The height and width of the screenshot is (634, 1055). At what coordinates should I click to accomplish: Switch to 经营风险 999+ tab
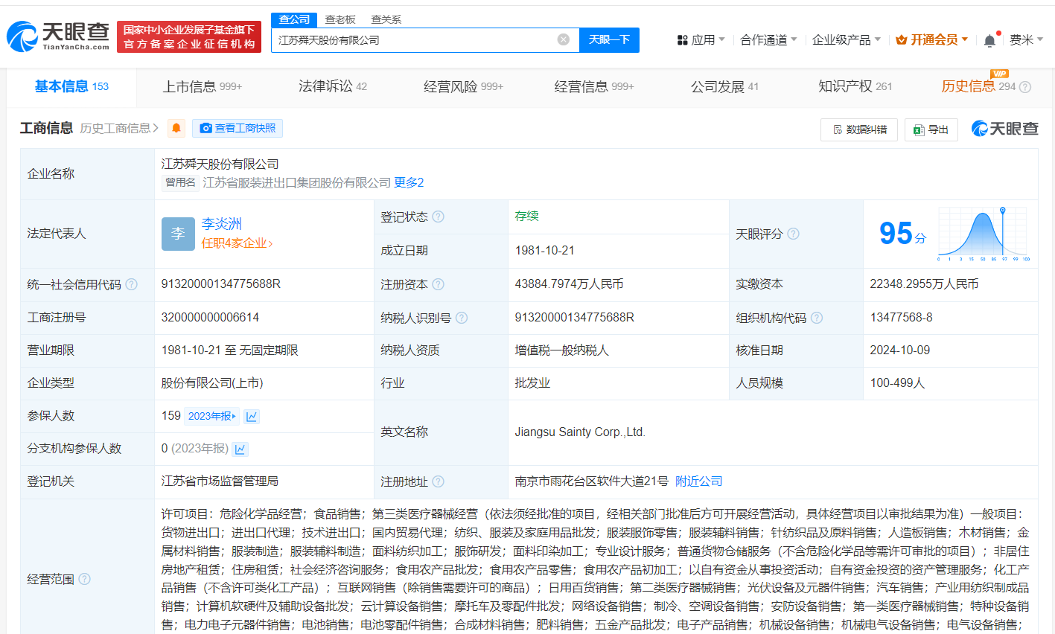click(463, 86)
